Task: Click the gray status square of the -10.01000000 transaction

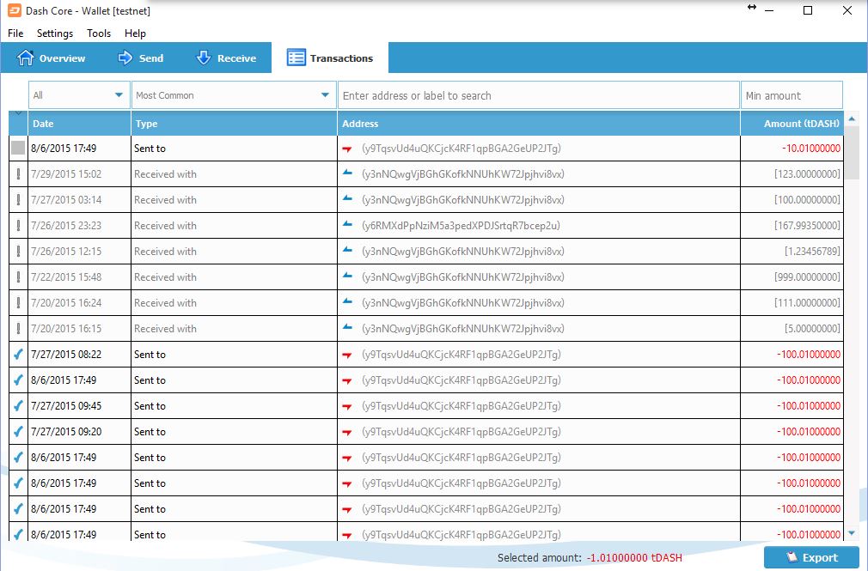Action: 18,148
